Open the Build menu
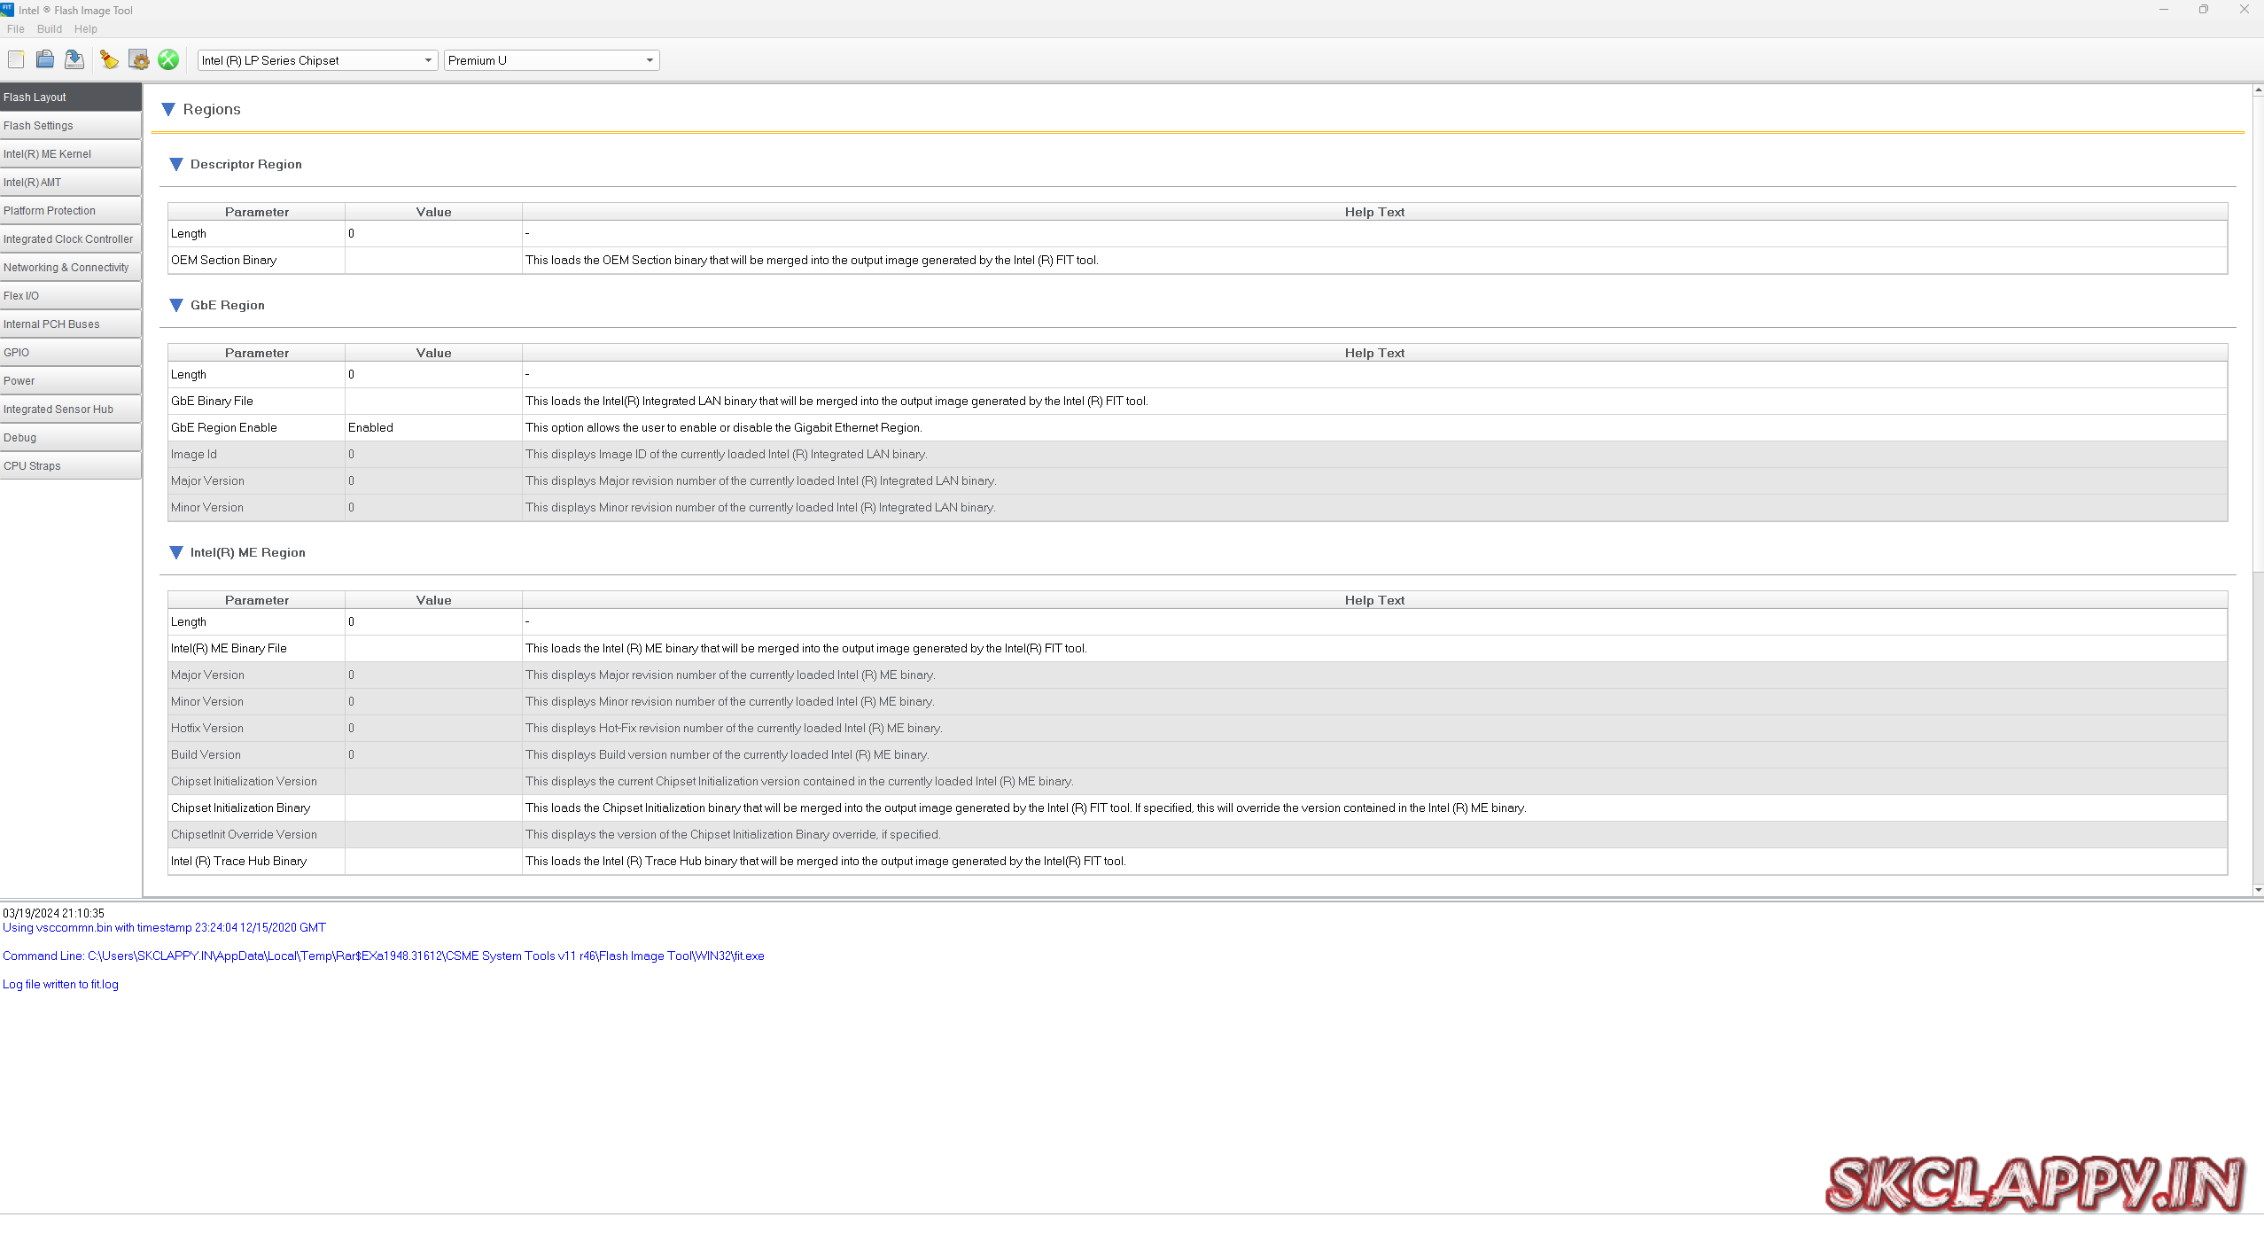Screen dimensions: 2264x1233 tap(50, 29)
